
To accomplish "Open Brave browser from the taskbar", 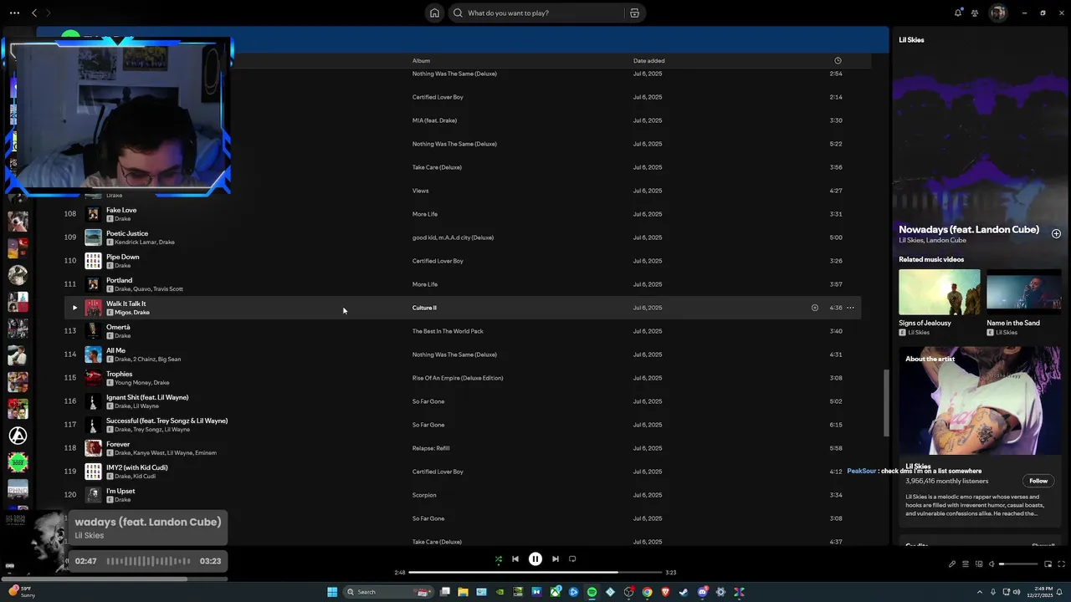I will point(665,592).
